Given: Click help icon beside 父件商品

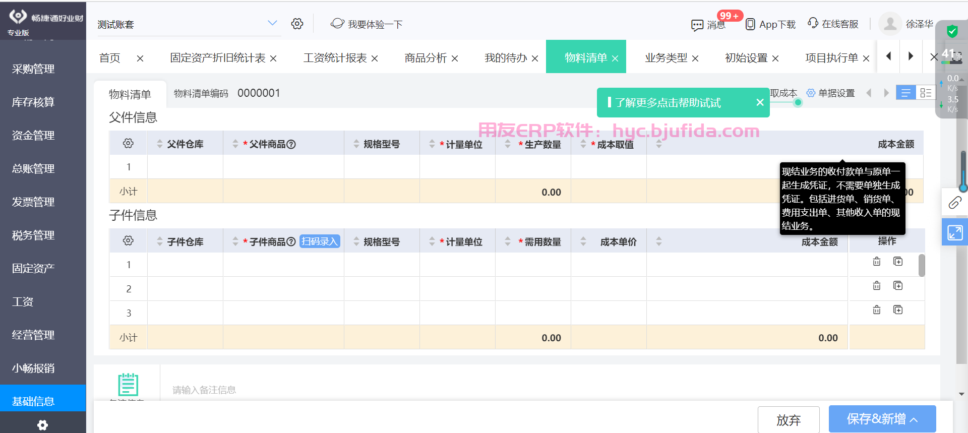Looking at the screenshot, I should 291,144.
